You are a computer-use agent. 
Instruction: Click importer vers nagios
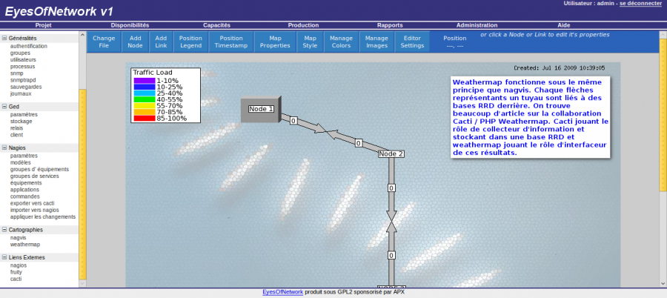(x=34, y=211)
